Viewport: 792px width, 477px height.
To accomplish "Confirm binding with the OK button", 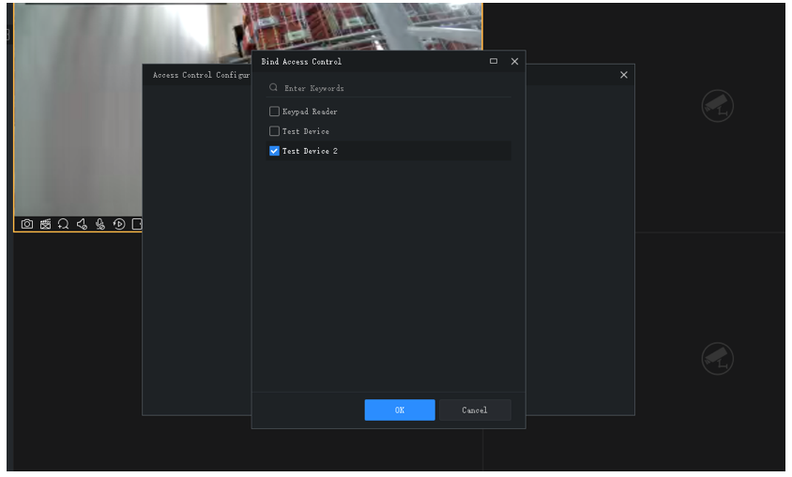I will pos(400,410).
